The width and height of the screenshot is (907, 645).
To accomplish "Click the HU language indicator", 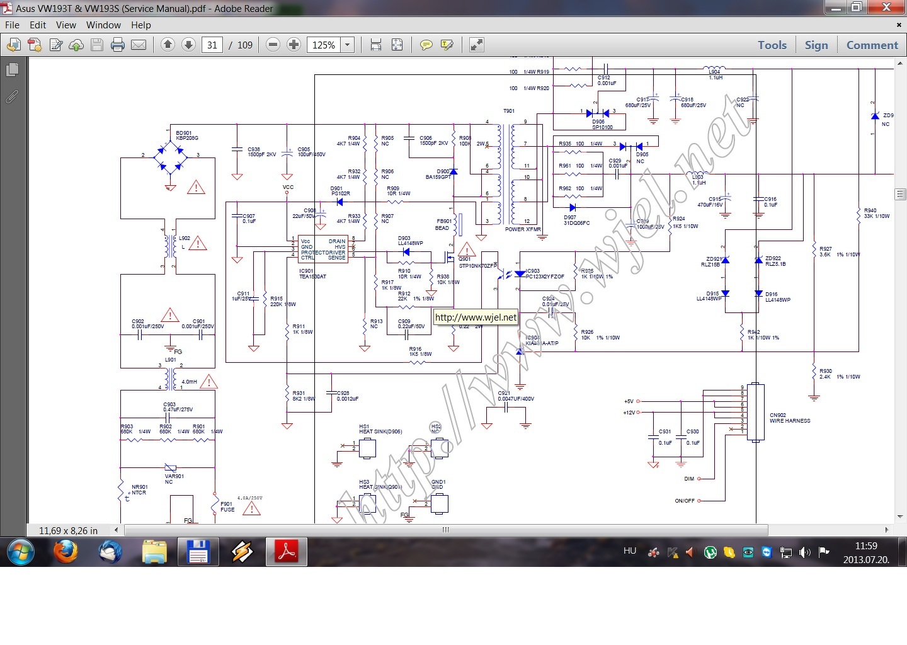I will 630,551.
